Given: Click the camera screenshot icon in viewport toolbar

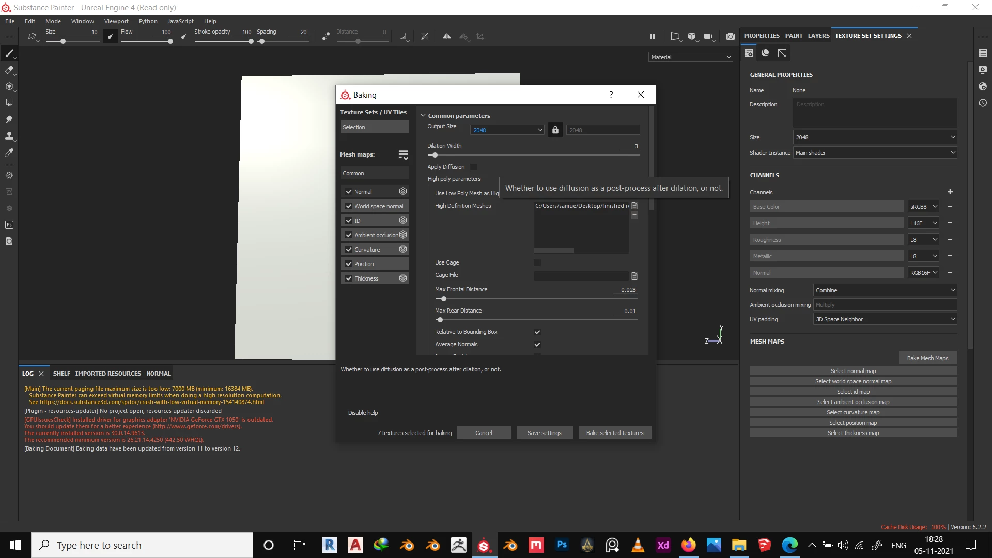Looking at the screenshot, I should (730, 36).
